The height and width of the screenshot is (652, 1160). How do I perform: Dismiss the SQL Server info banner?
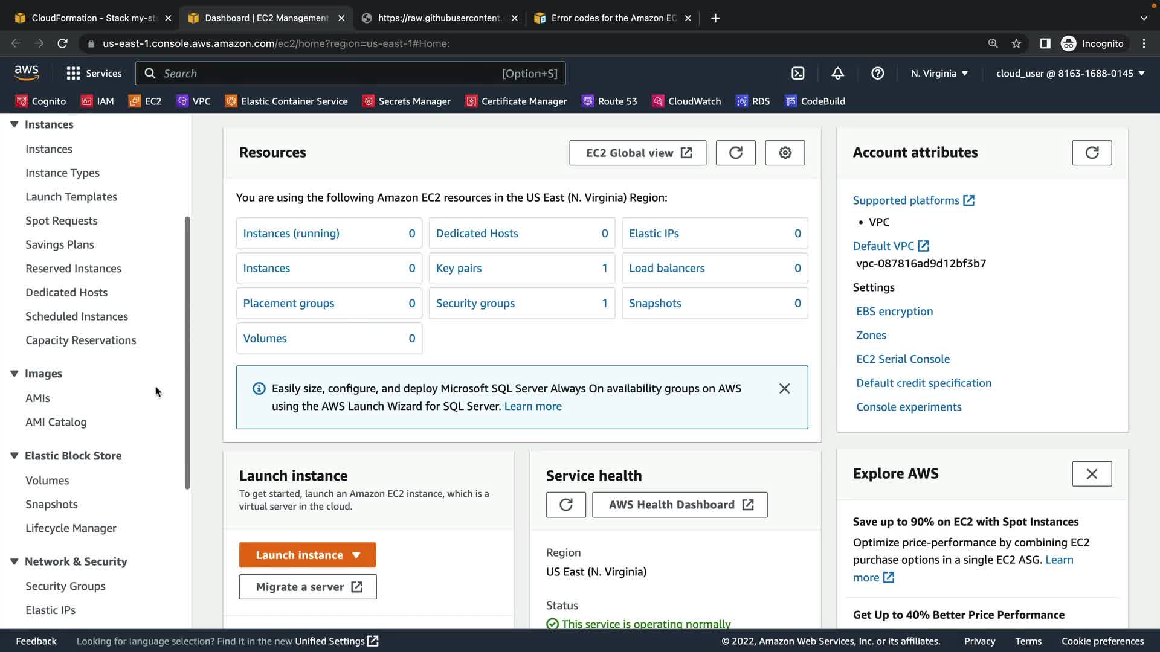click(x=784, y=389)
